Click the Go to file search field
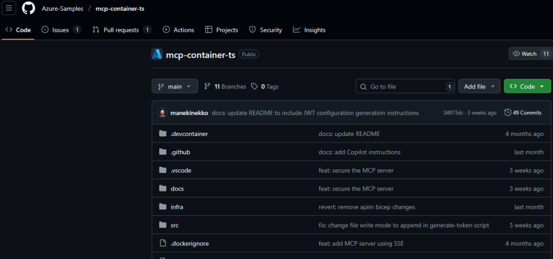 coord(405,86)
